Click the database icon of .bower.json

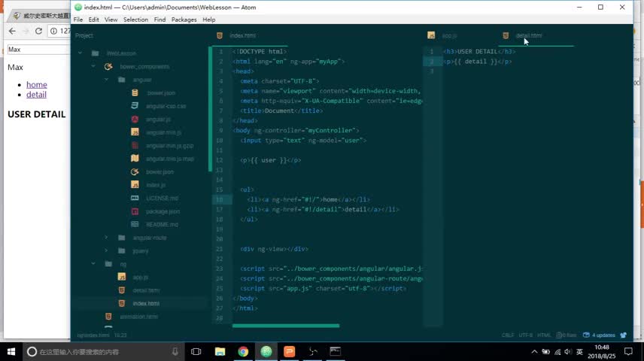click(x=135, y=93)
